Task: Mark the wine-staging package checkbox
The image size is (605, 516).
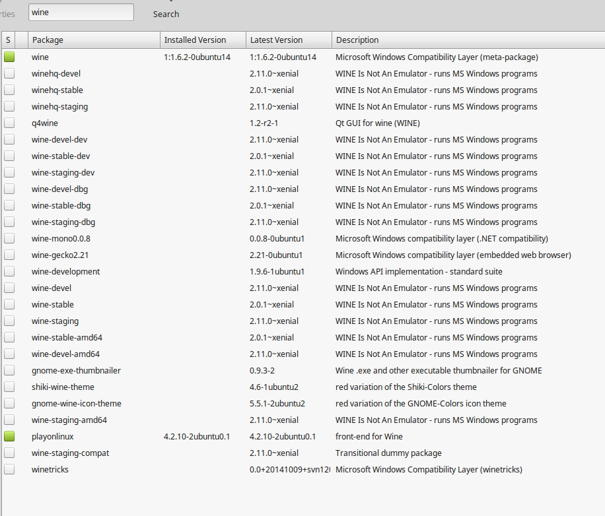Action: click(x=9, y=321)
